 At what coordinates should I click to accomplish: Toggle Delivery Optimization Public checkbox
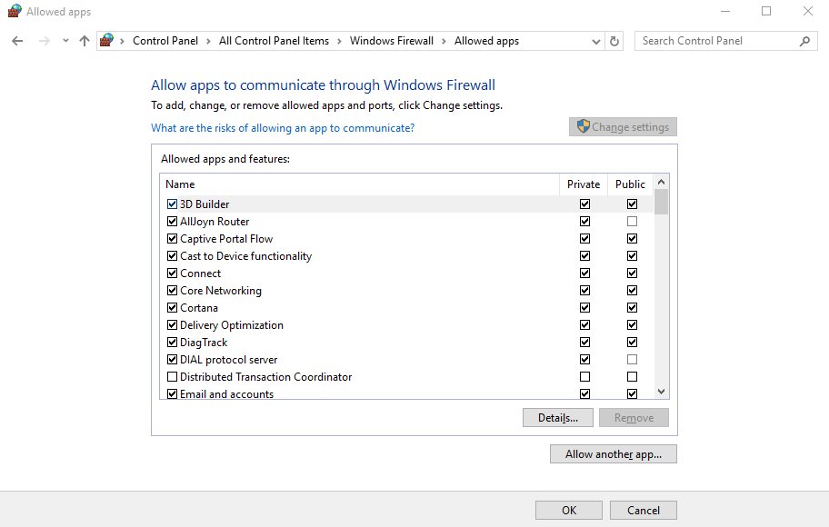632,325
